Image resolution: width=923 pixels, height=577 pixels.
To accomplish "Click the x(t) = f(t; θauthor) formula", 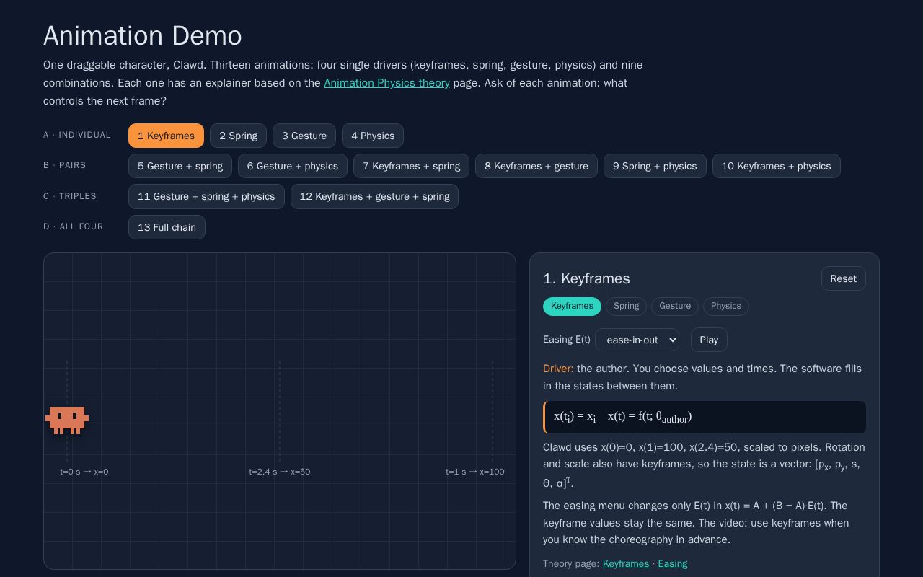I will (x=650, y=417).
